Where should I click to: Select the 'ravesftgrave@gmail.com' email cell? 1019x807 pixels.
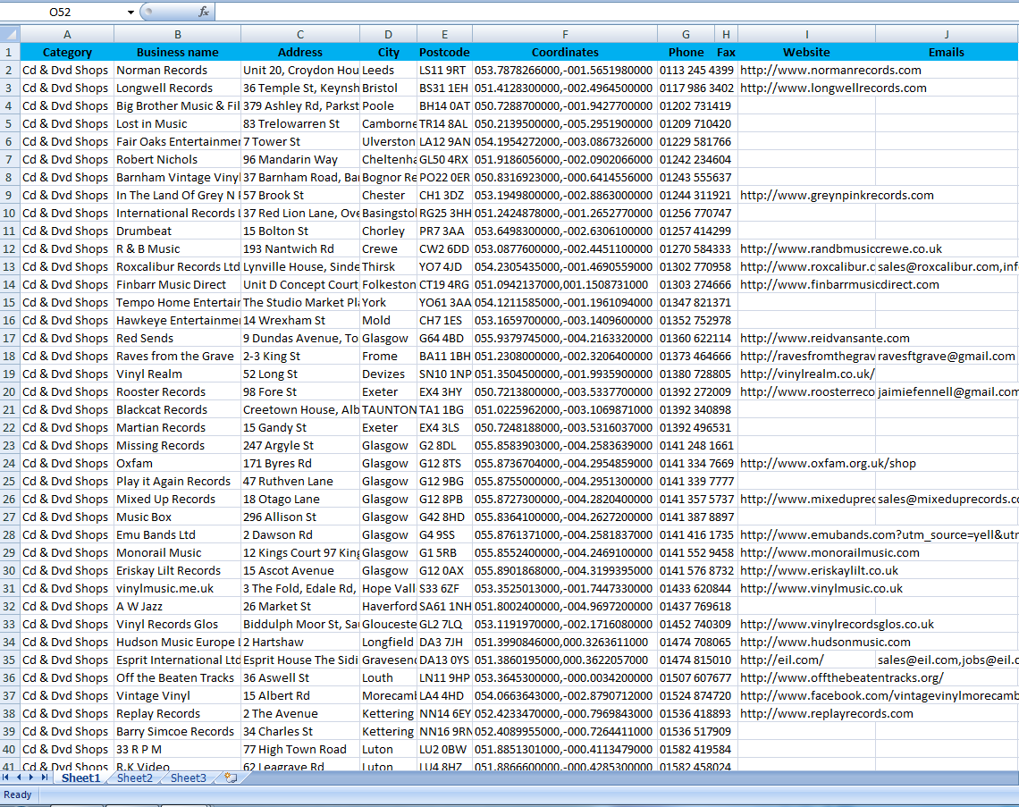(x=947, y=356)
